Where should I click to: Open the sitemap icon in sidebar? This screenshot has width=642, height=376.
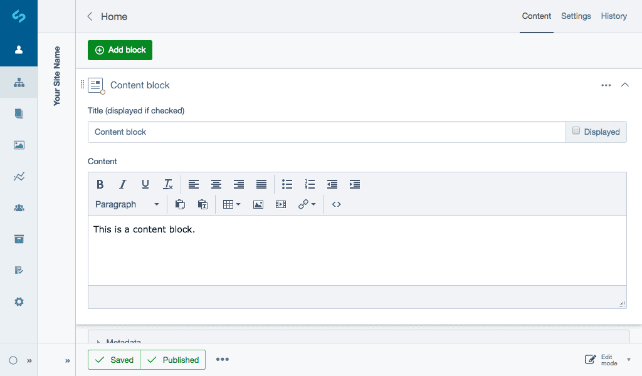pyautogui.click(x=19, y=83)
